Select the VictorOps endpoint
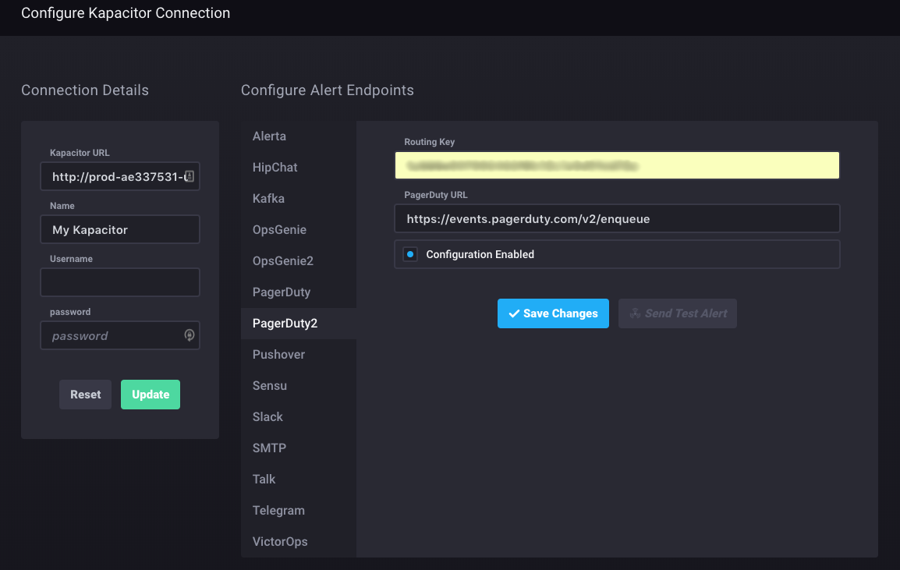This screenshot has width=900, height=570. [280, 541]
